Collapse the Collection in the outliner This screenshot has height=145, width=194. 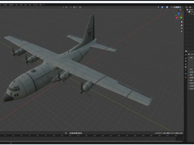(187, 12)
